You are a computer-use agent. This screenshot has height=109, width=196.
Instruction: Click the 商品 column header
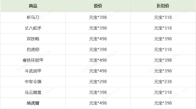(33, 6)
